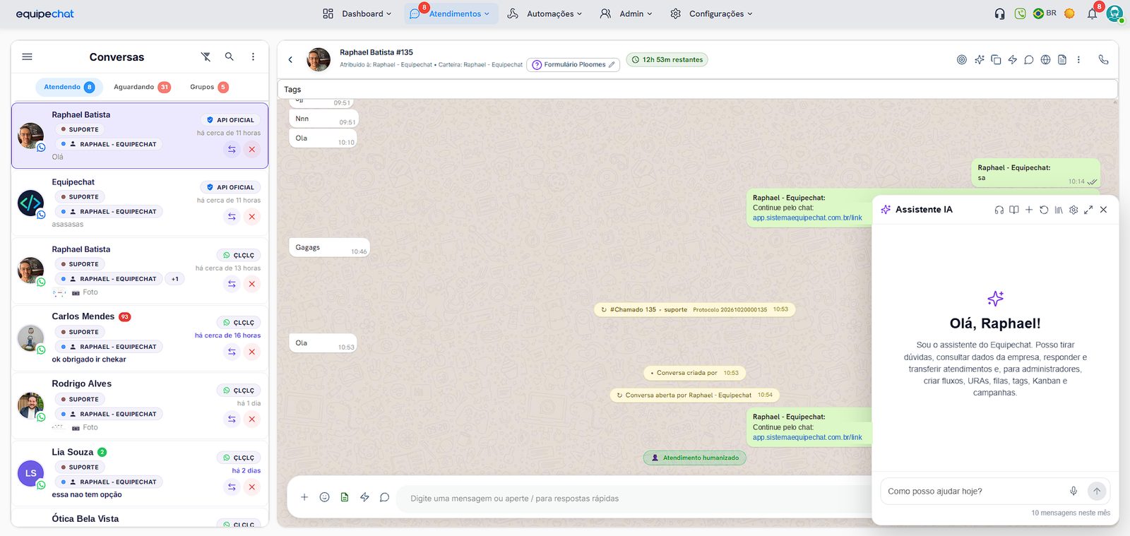The width and height of the screenshot is (1130, 536).
Task: Open quick replies lightning icon in composer
Action: pos(364,497)
